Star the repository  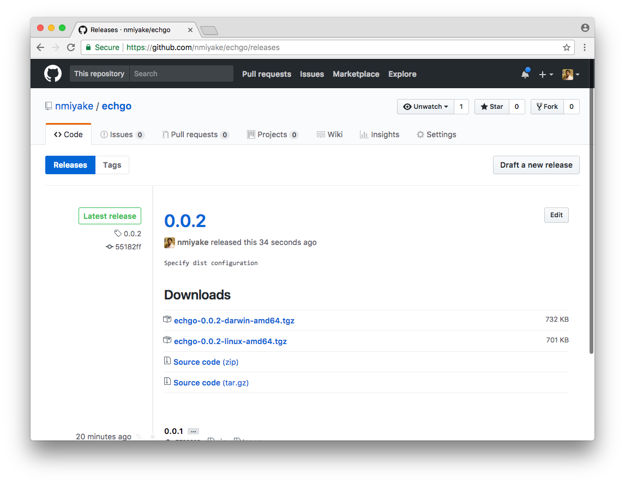[x=492, y=107]
